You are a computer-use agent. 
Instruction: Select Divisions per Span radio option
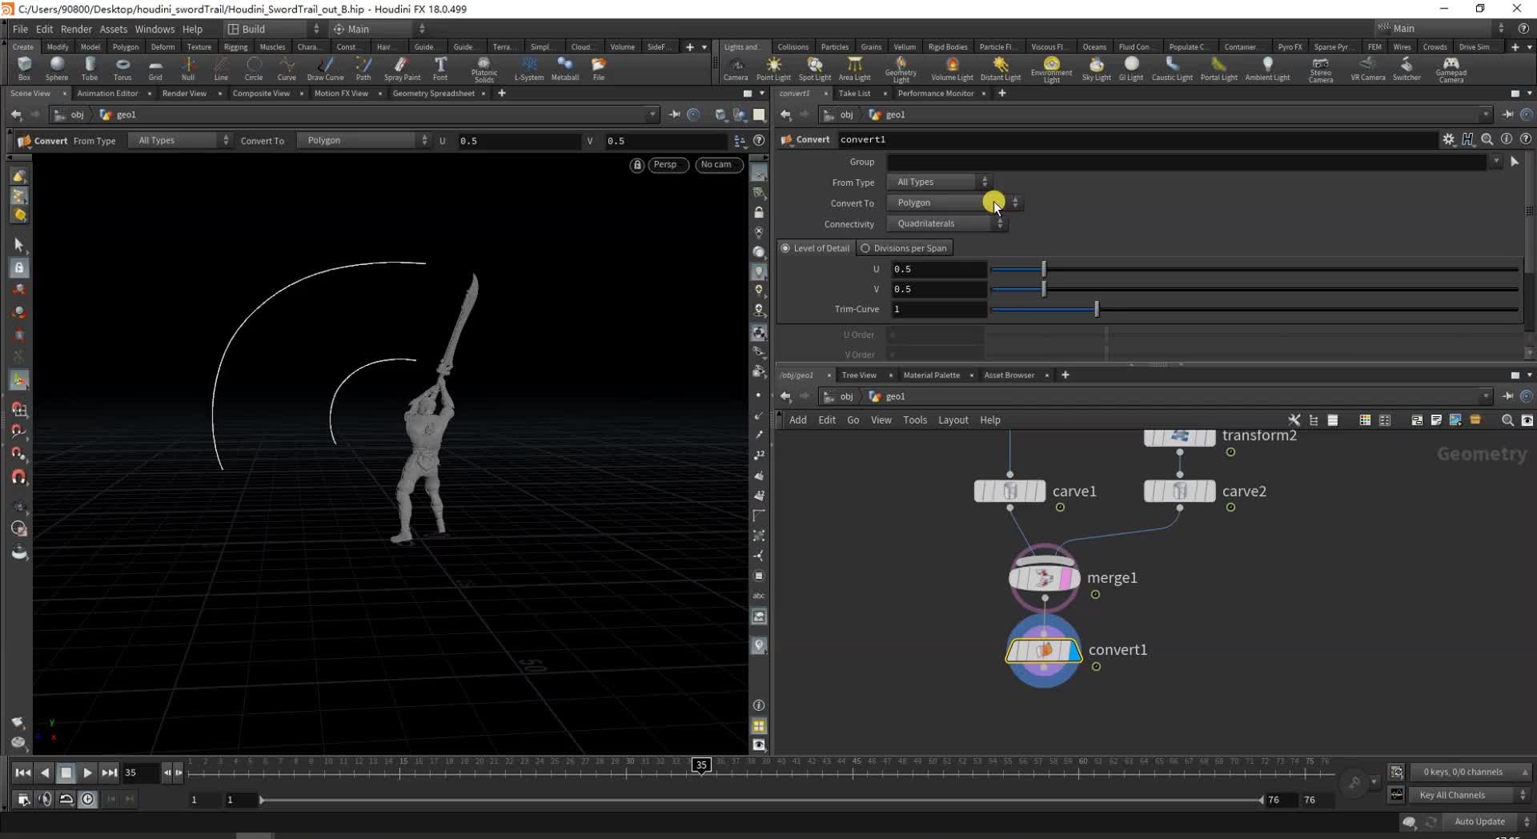(x=904, y=248)
